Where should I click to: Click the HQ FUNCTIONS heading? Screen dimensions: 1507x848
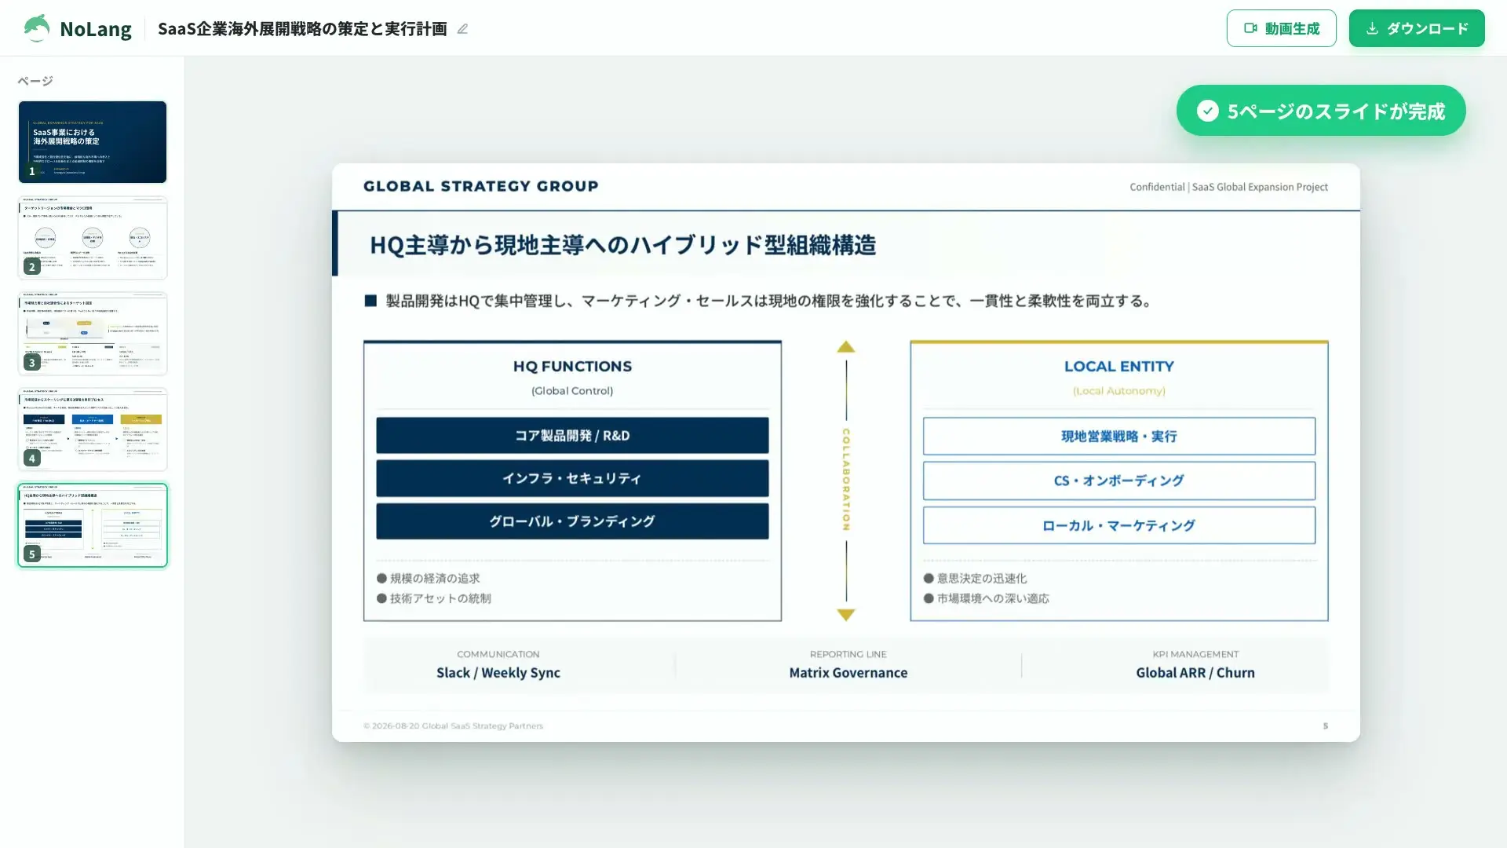(572, 367)
